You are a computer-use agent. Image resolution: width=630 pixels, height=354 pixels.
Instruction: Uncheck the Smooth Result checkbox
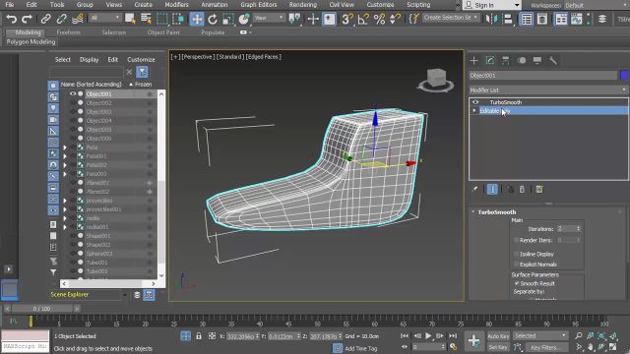[517, 283]
